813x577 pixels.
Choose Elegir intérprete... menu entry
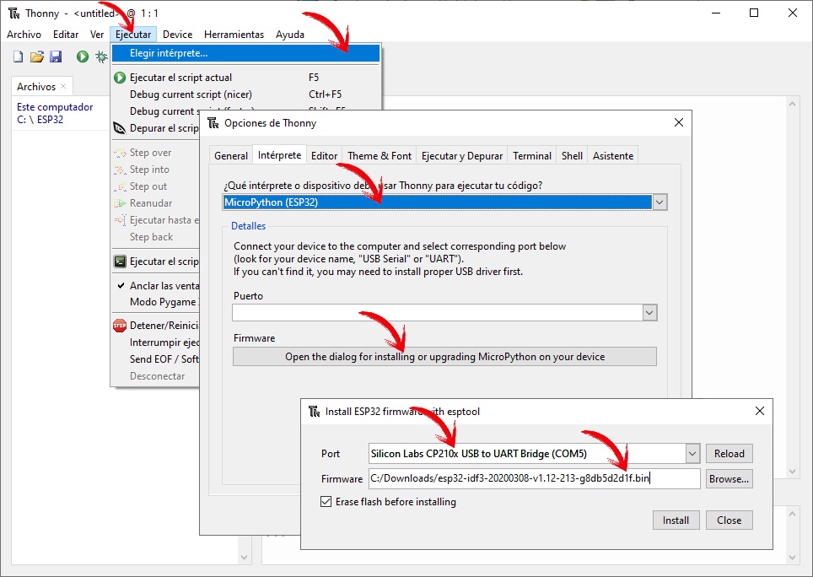tap(245, 53)
